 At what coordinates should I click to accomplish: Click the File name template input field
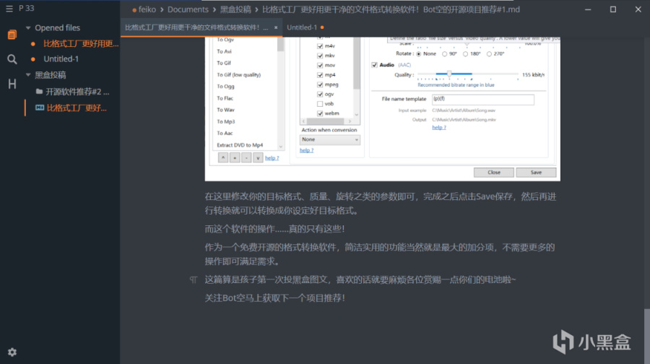click(483, 99)
